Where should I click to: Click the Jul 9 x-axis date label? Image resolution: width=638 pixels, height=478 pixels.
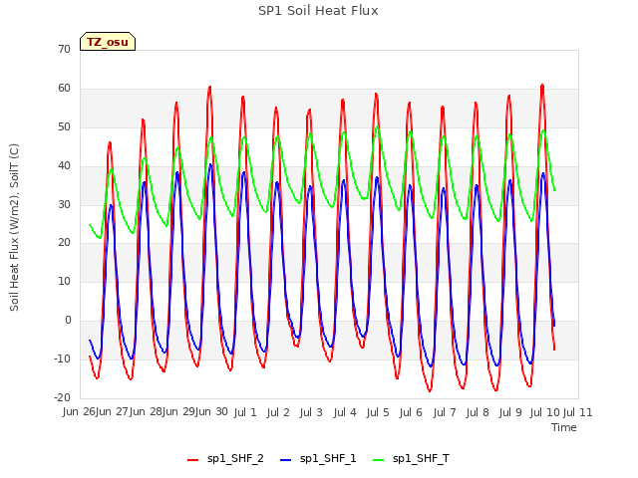pyautogui.click(x=510, y=412)
